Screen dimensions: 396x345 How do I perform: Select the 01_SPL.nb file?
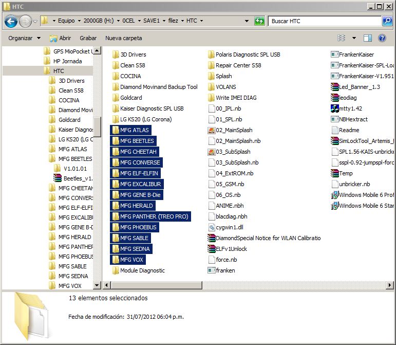[225, 119]
